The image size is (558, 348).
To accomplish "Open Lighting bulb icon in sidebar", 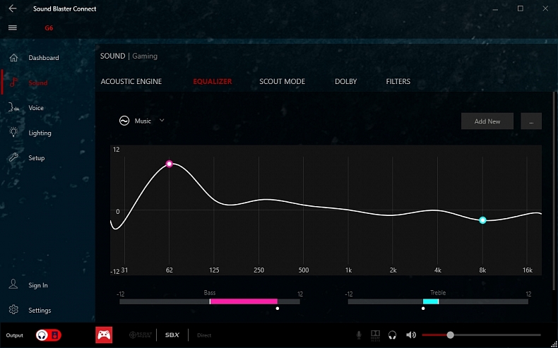I will [x=13, y=132].
